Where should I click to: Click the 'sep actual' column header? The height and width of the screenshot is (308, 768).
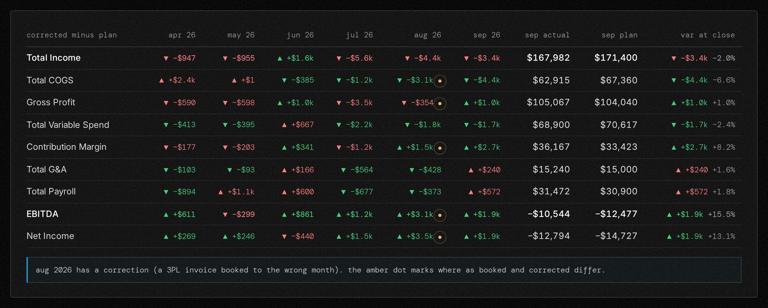(x=547, y=35)
